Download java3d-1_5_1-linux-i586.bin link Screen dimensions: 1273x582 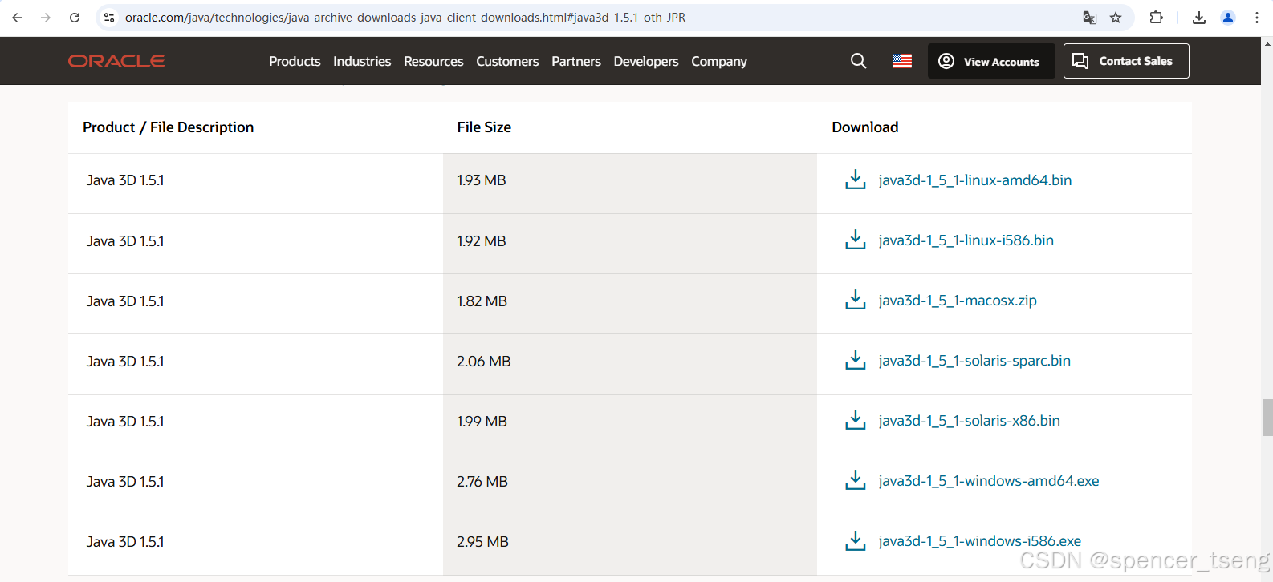click(966, 240)
